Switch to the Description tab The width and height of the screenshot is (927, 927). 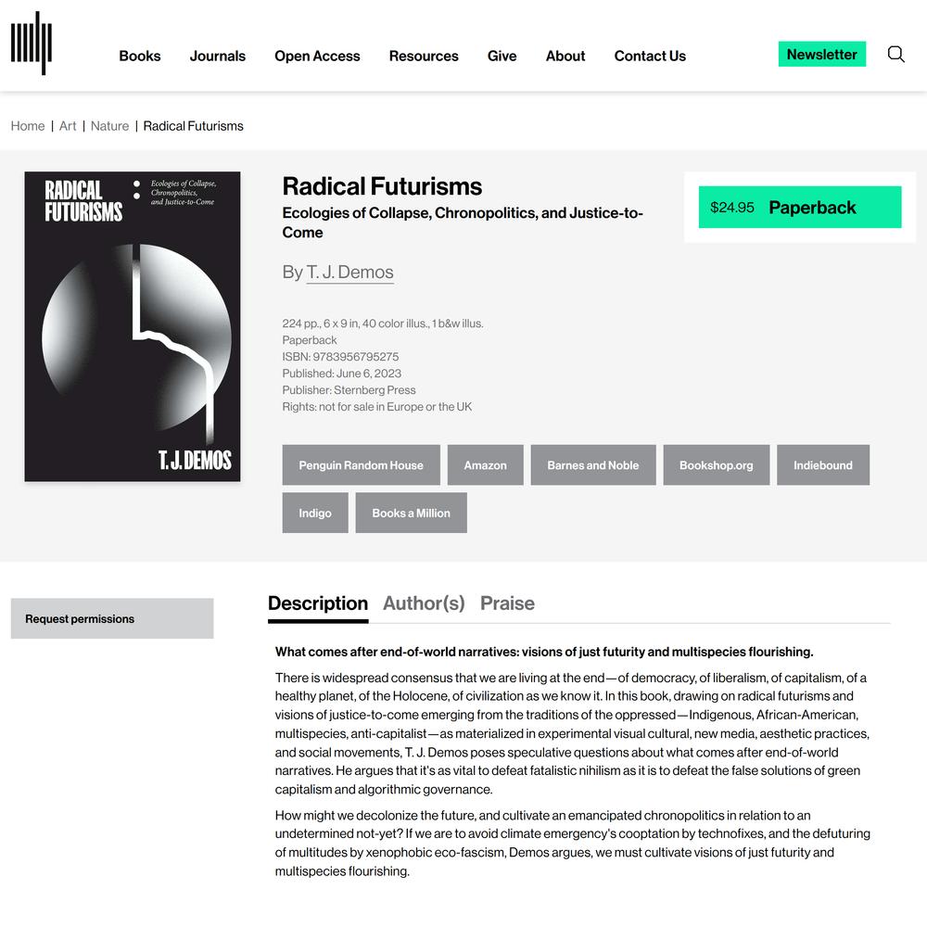317,603
